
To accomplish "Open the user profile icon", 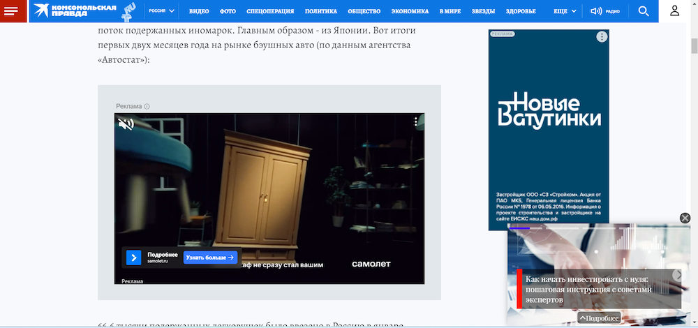I will (674, 11).
